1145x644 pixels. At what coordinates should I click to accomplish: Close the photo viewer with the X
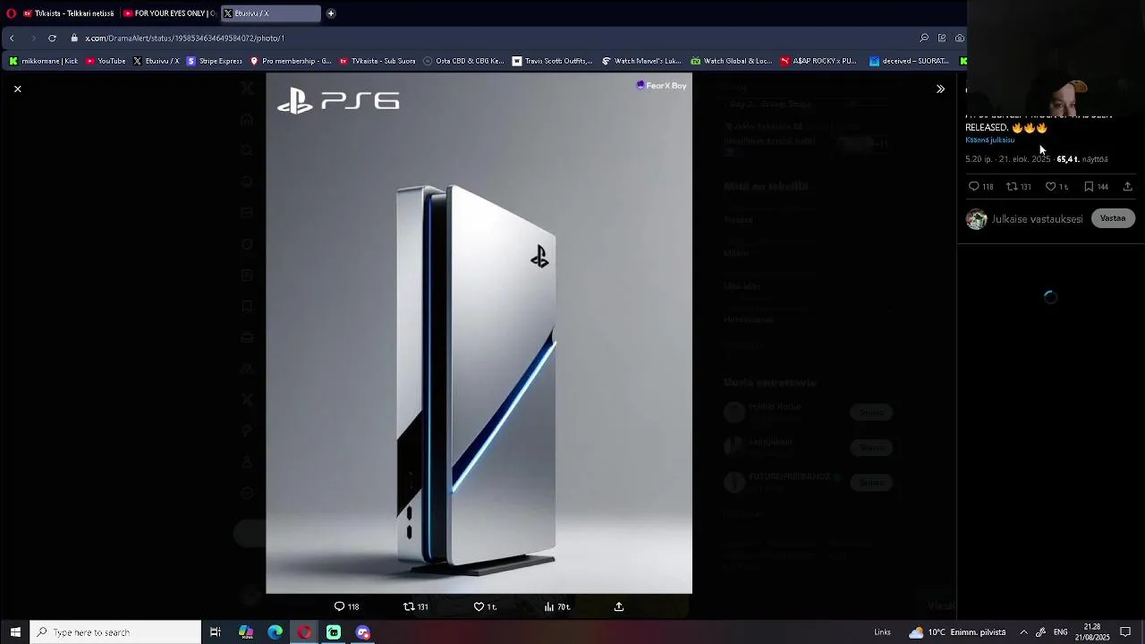(x=17, y=89)
